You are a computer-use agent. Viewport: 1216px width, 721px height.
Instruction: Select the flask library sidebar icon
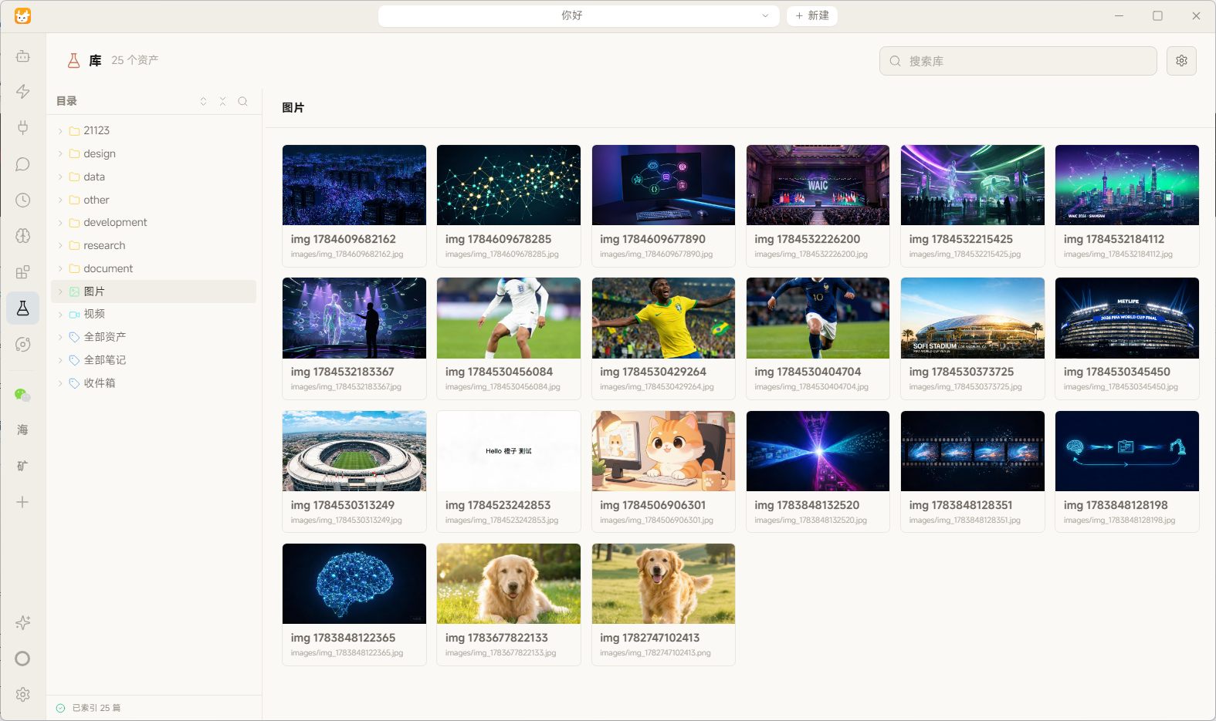pos(23,308)
